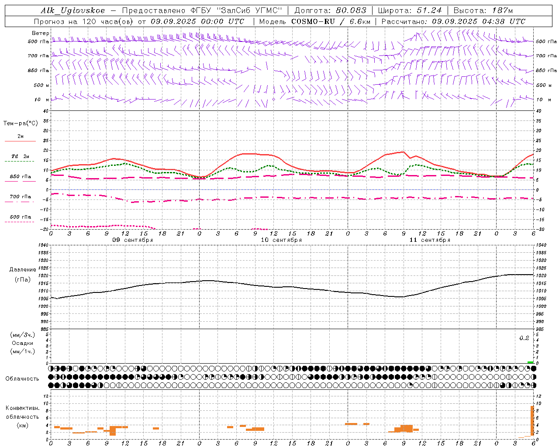Select the Широта: 51.24 header value
The height and width of the screenshot is (447, 559).
(410, 10)
